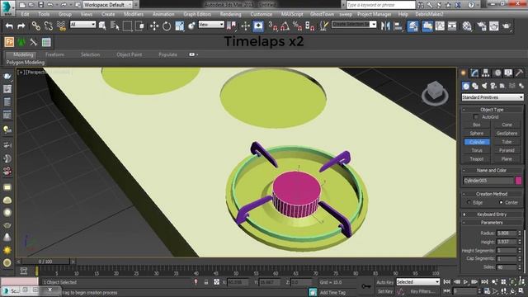This screenshot has width=528, height=297.
Task: Open the reference coordinate system View dropdown
Action: 211,24
